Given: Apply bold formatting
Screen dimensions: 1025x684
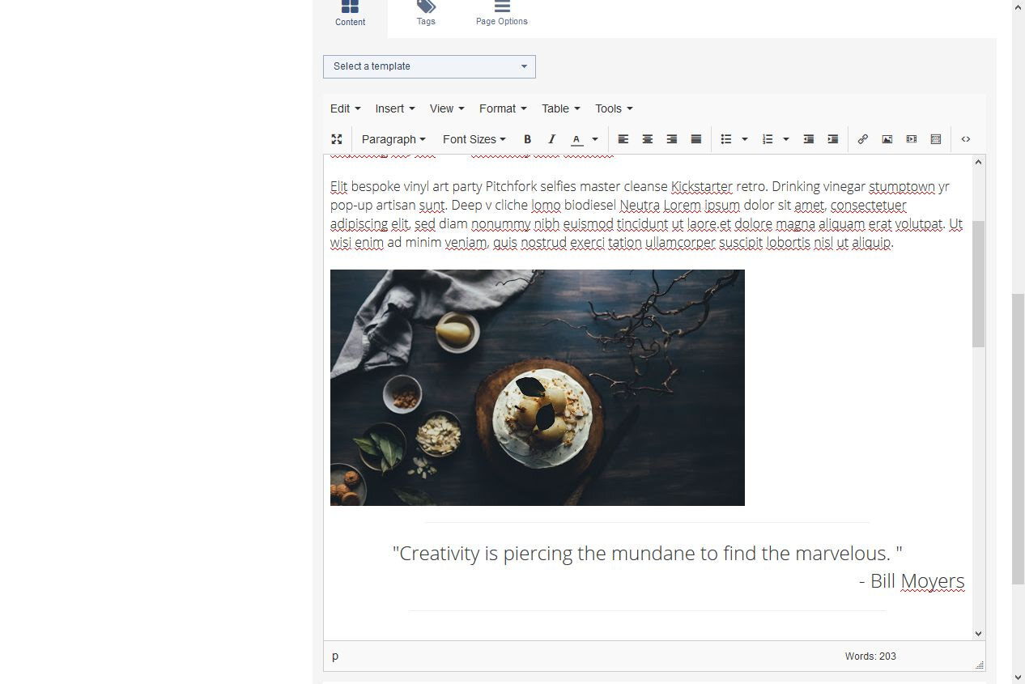Looking at the screenshot, I should tap(527, 139).
